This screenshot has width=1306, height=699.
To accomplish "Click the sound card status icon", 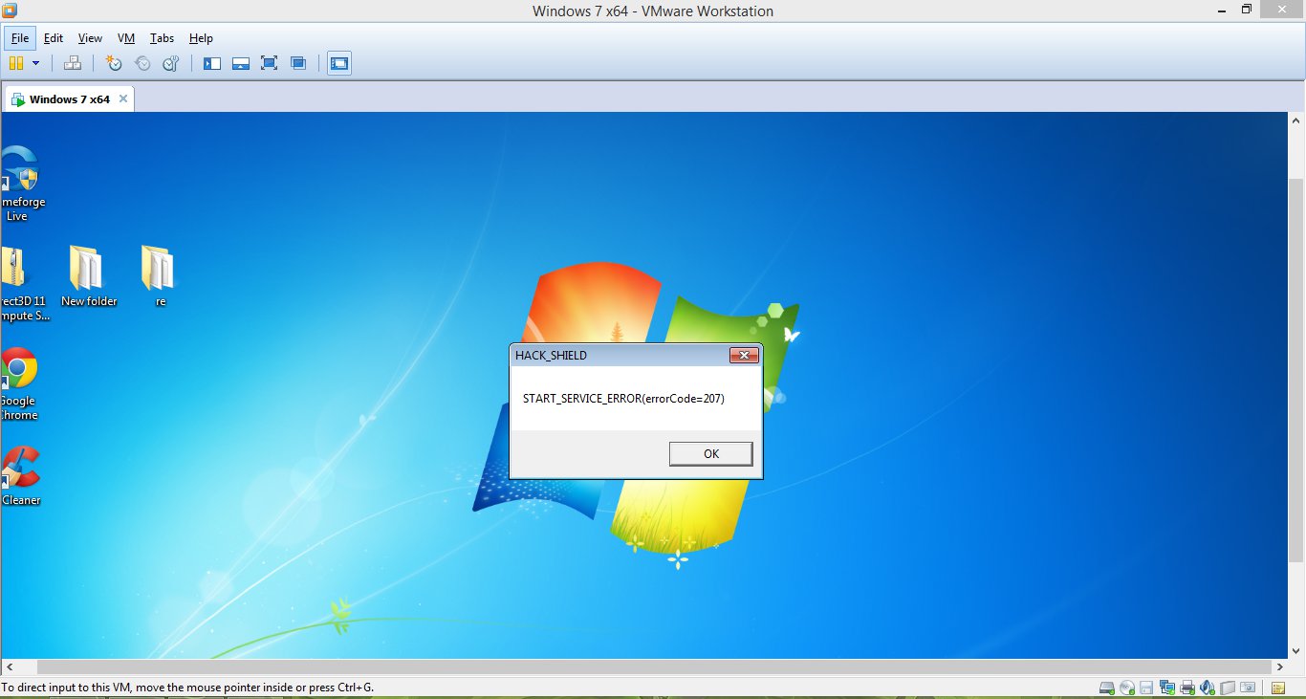I will [x=1207, y=688].
